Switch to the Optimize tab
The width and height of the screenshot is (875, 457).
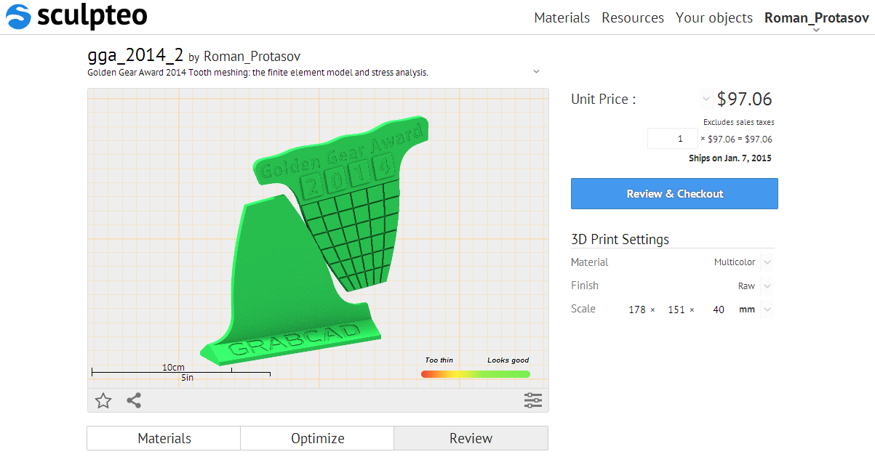pos(317,438)
